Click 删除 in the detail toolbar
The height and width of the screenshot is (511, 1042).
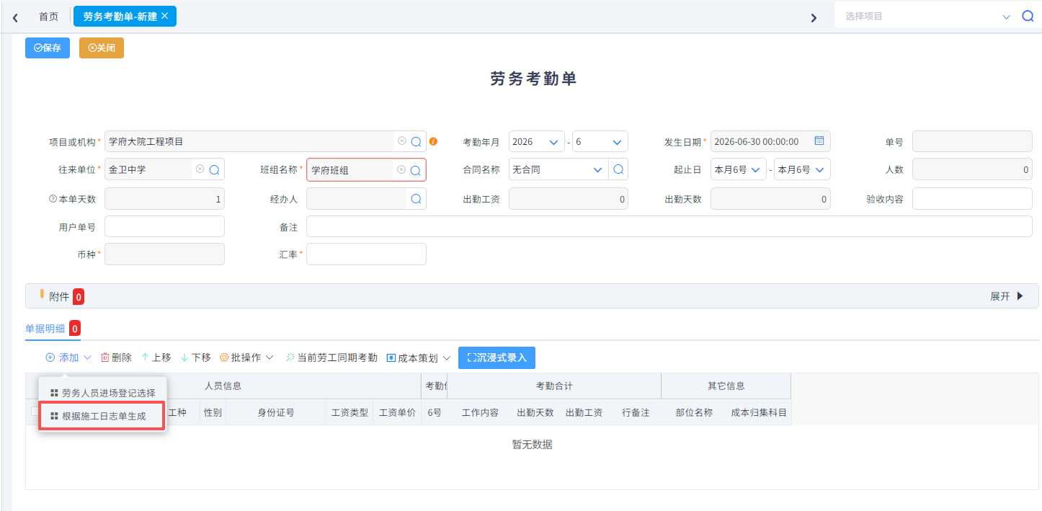pos(116,357)
